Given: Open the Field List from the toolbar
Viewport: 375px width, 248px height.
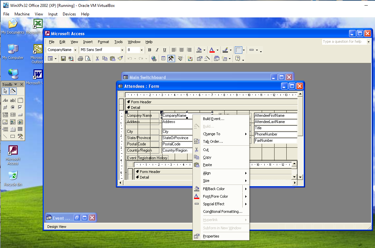Looking at the screenshot, I should 163,59.
